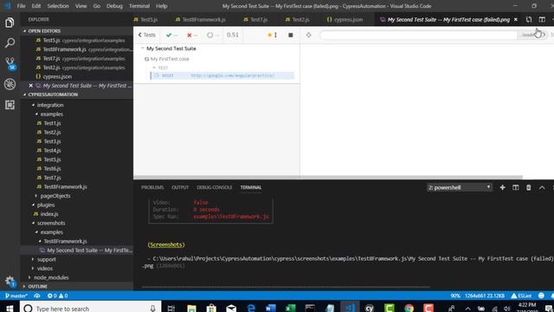554x312 pixels.
Task: Open Cypress app from taskbar
Action: click(x=370, y=309)
